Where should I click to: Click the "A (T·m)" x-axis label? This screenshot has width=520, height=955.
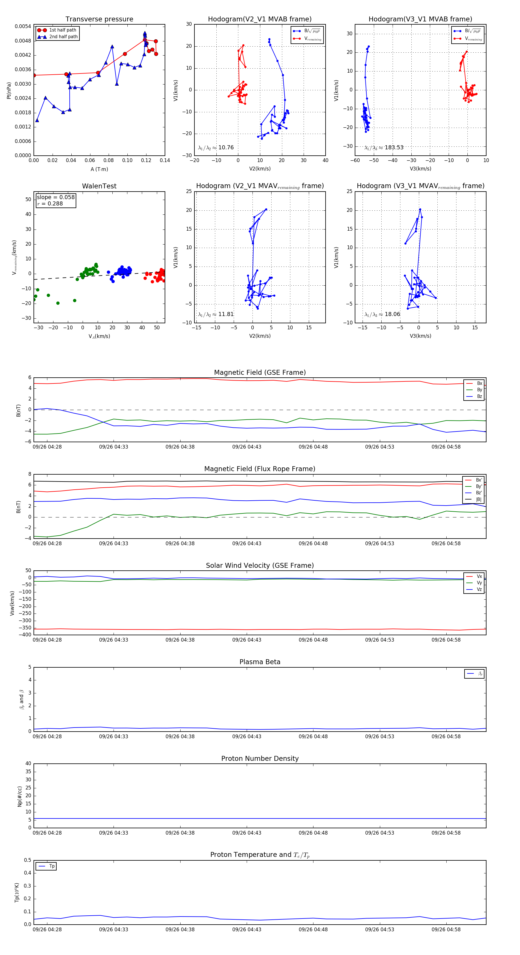coord(99,169)
